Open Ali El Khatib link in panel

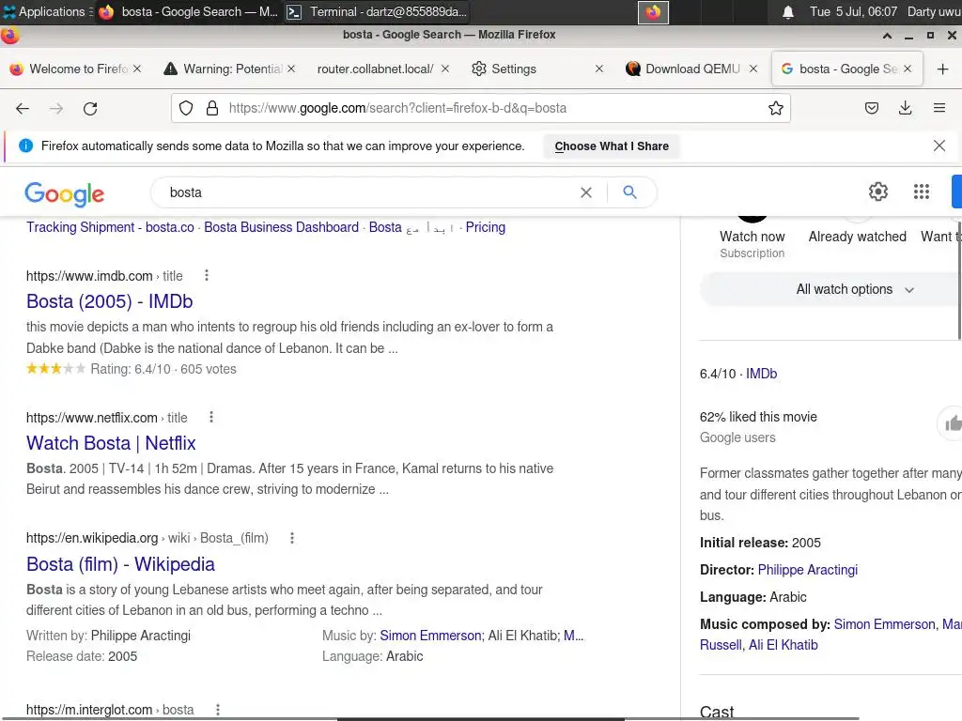pos(784,645)
